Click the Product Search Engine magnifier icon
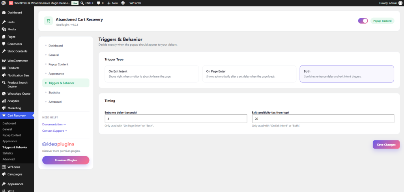404x192 pixels. 4,83
